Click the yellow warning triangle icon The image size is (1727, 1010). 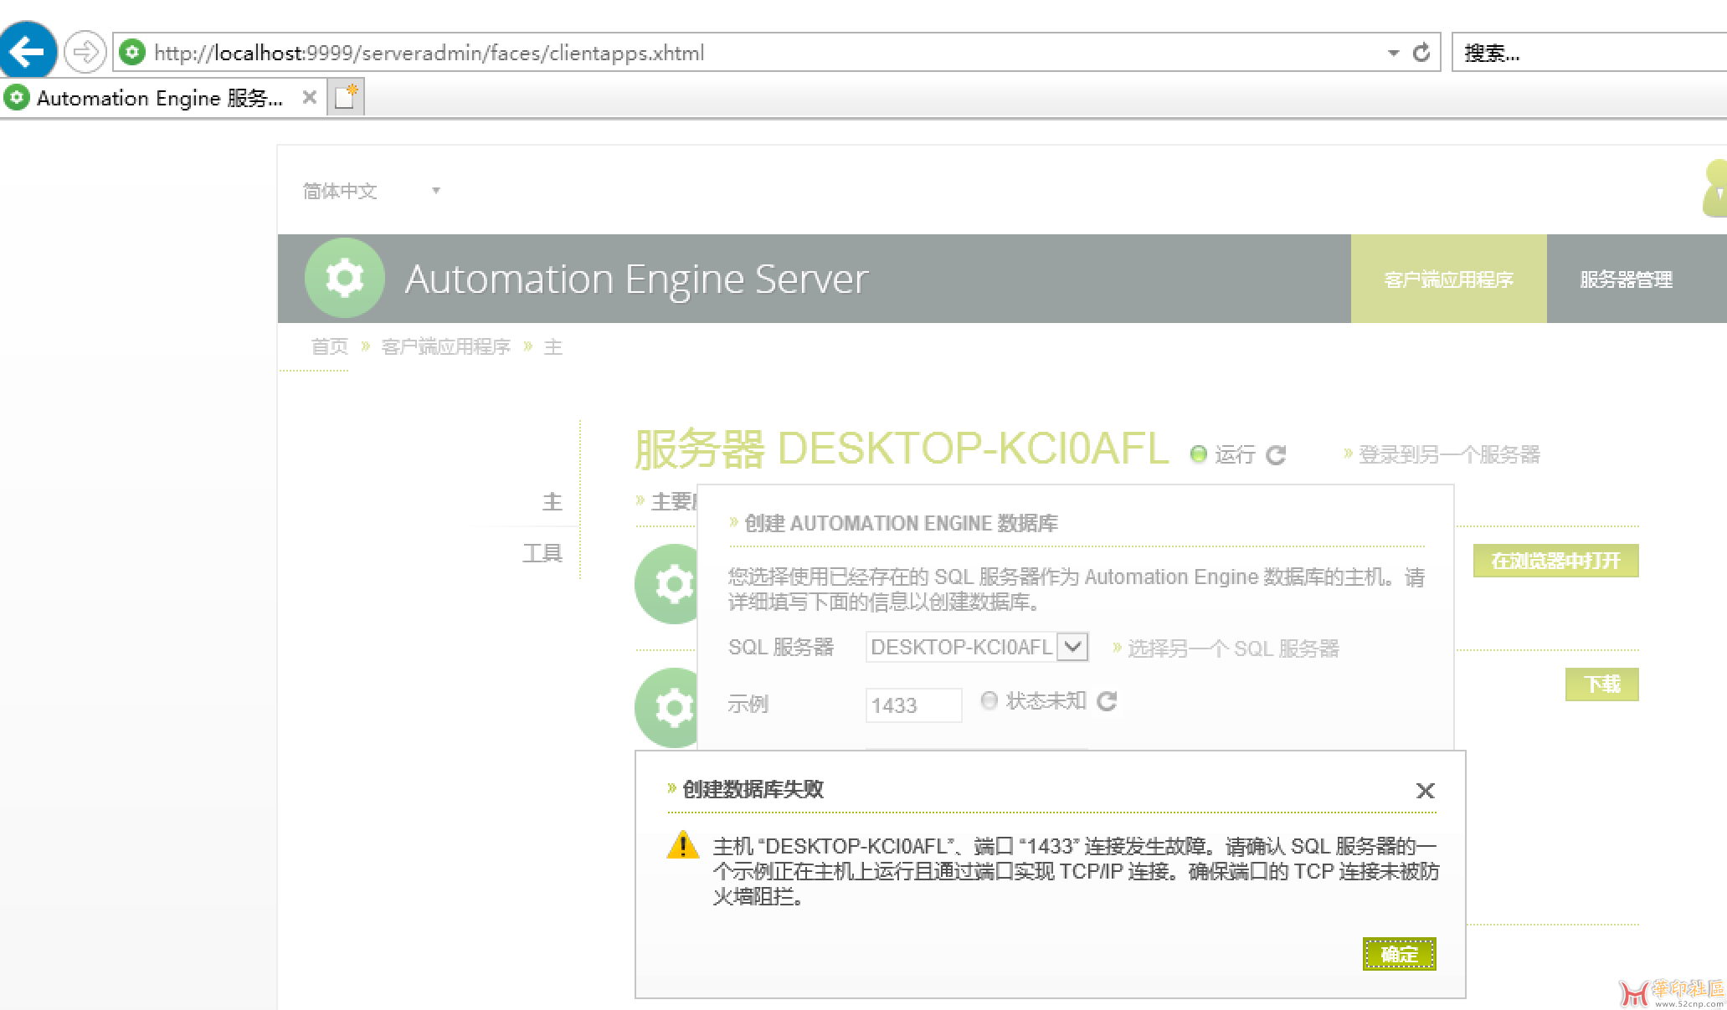pyautogui.click(x=682, y=844)
